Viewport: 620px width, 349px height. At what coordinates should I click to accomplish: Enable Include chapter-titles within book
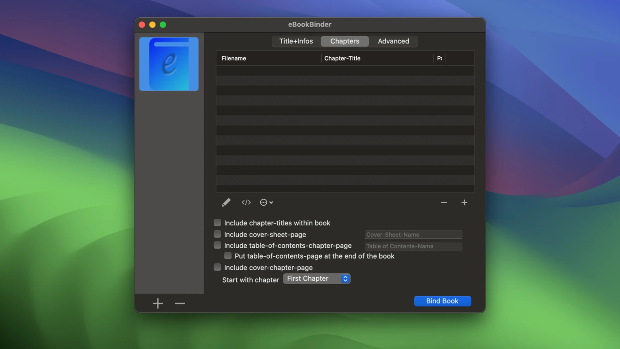(x=218, y=223)
